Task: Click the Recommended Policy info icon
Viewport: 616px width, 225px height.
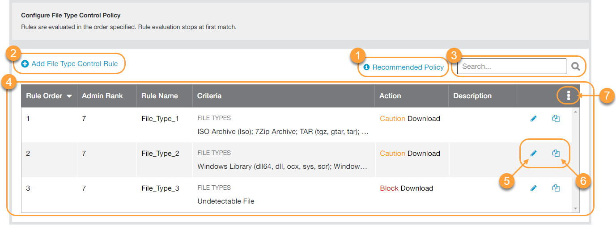Action: 366,67
